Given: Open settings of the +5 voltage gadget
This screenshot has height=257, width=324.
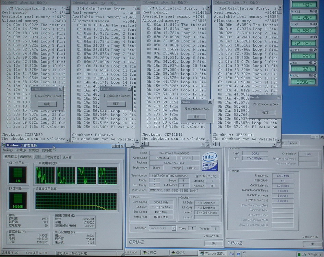Looking at the screenshot, I should pos(312,24).
